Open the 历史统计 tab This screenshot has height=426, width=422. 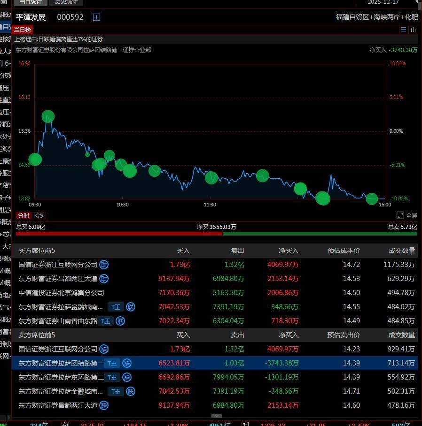coord(66,2)
